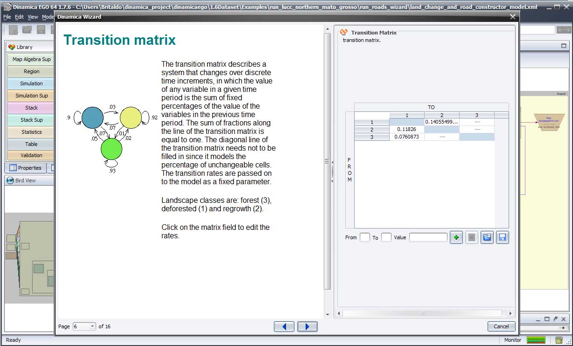Click the Library panel icon
The height and width of the screenshot is (346, 573).
click(x=12, y=47)
